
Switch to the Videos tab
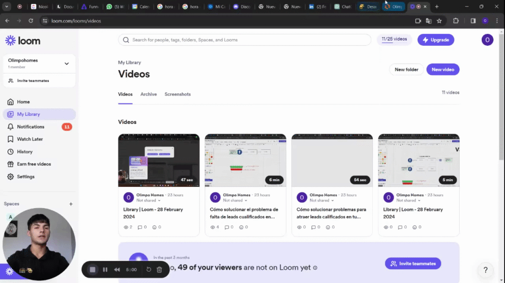tap(125, 94)
